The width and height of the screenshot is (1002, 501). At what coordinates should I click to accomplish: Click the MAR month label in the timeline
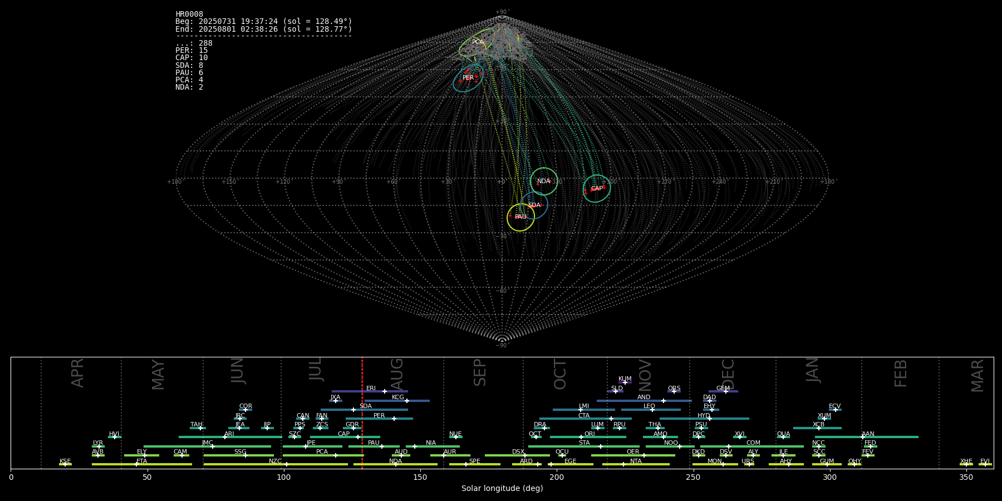(x=977, y=376)
